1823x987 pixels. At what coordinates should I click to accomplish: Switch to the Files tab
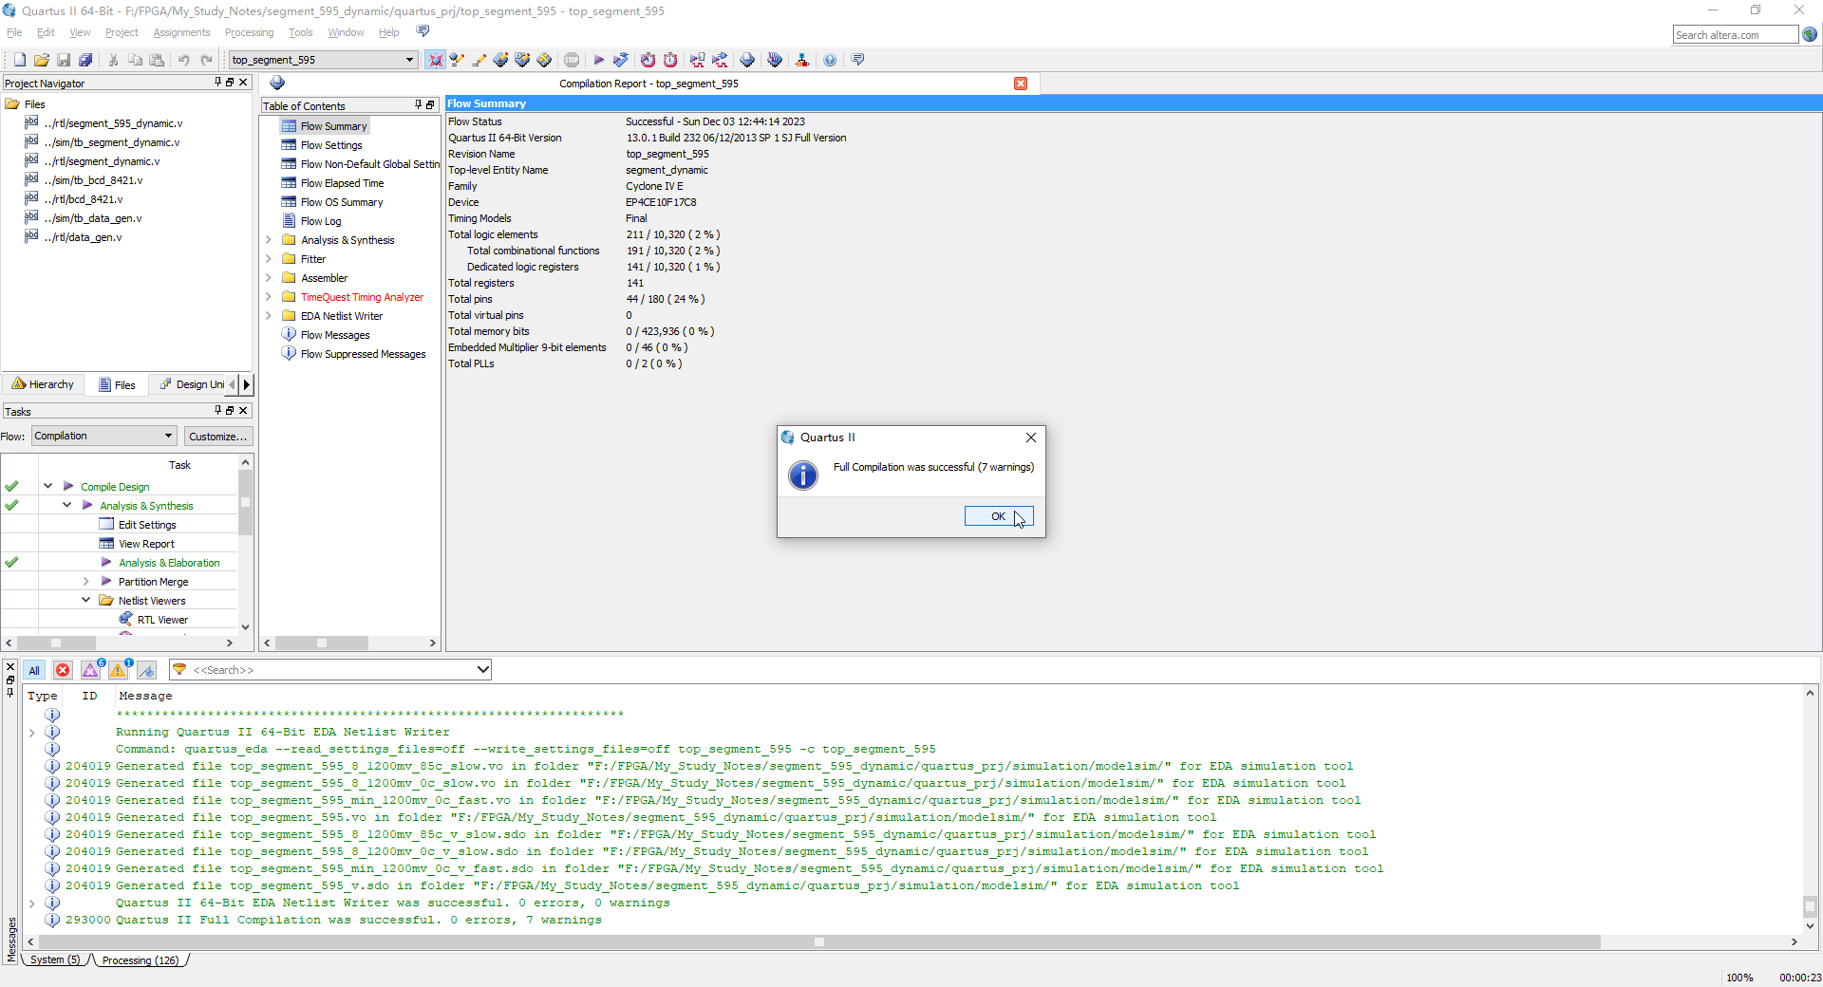pyautogui.click(x=117, y=384)
